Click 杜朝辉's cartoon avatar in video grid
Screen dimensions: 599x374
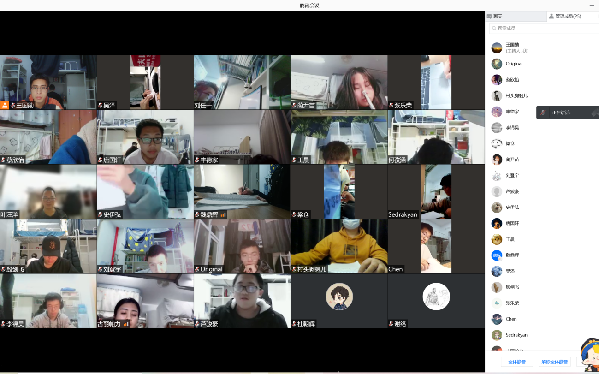pos(339,296)
